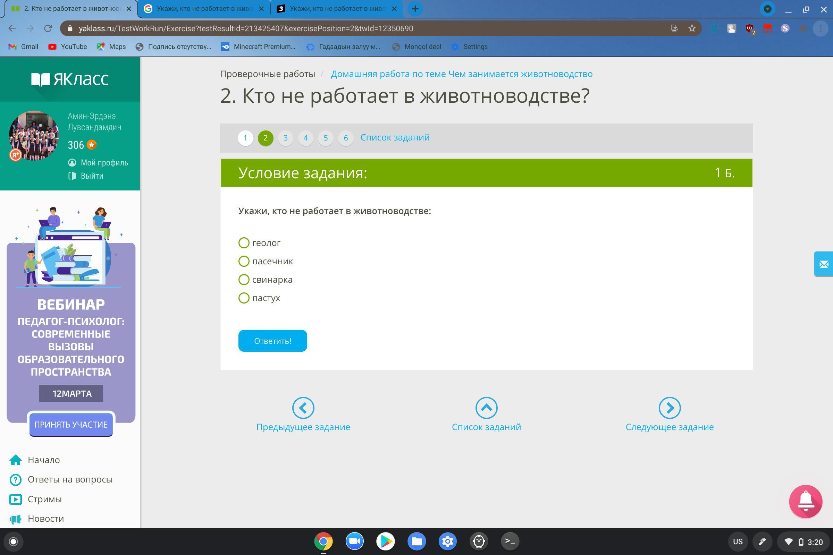Click the previous task arrow icon

[303, 408]
